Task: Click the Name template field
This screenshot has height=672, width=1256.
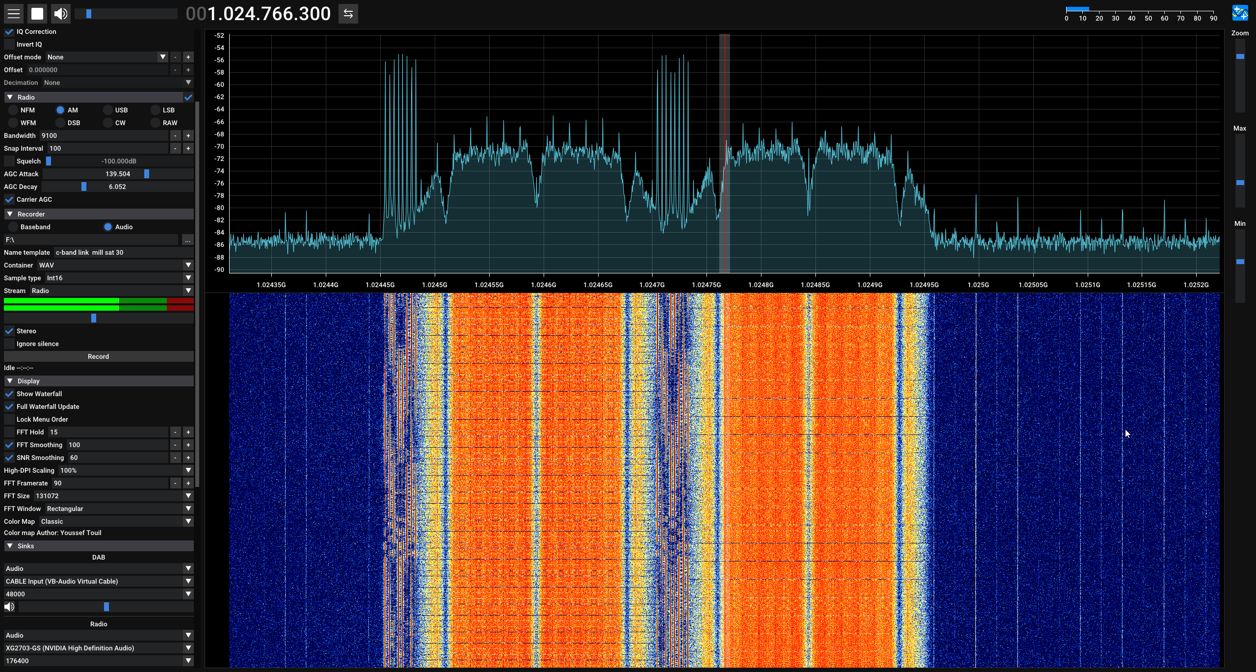Action: 124,252
